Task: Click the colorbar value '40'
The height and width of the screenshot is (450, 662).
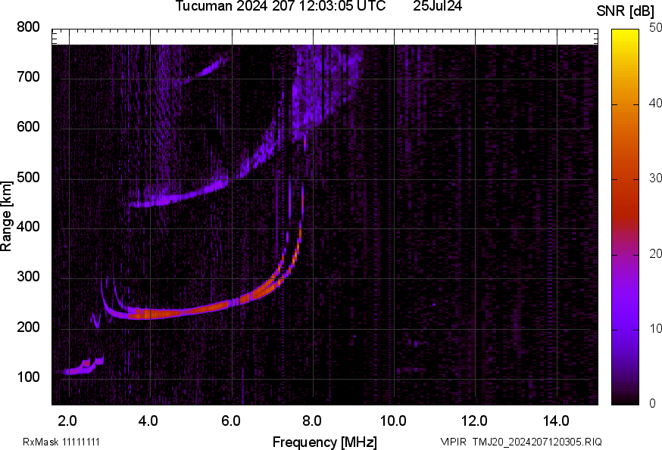Action: pos(655,103)
